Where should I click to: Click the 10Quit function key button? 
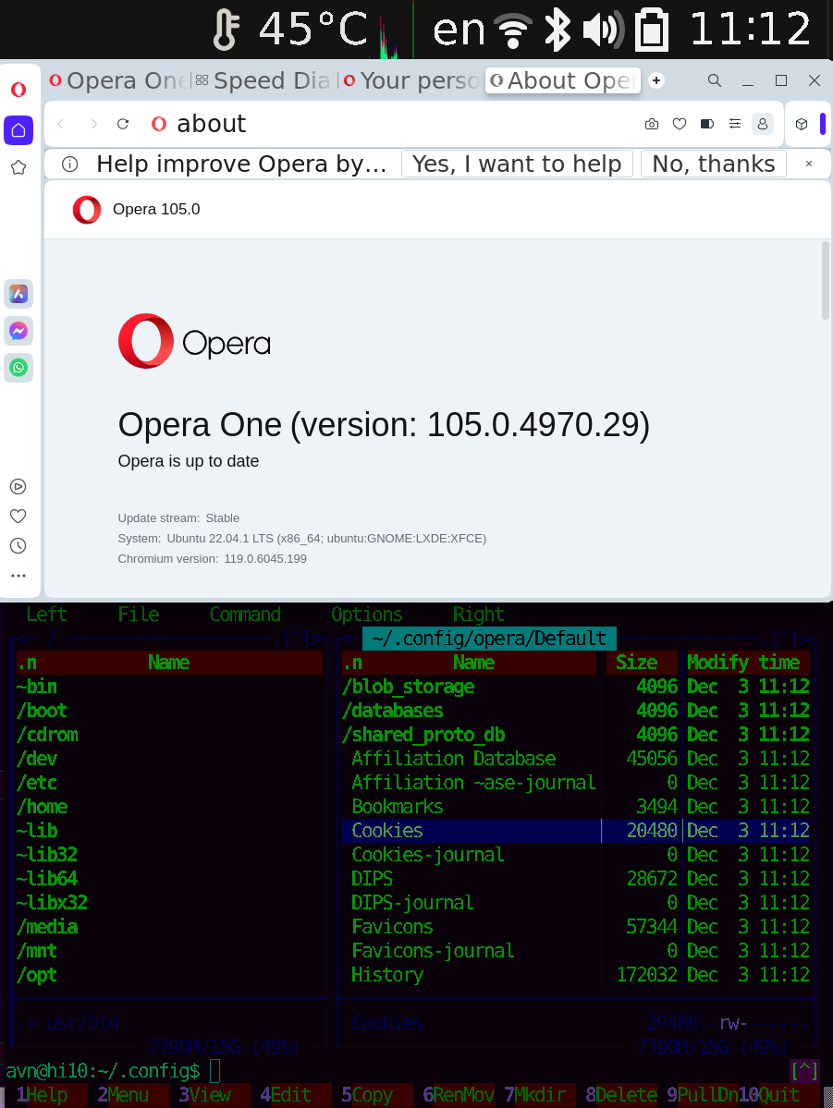tap(774, 1094)
